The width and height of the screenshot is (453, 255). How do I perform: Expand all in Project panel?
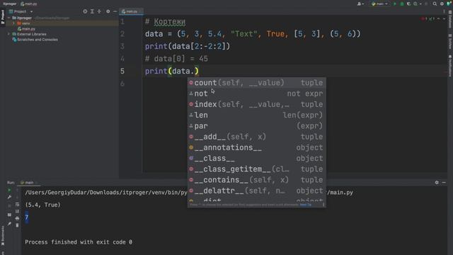(92, 11)
